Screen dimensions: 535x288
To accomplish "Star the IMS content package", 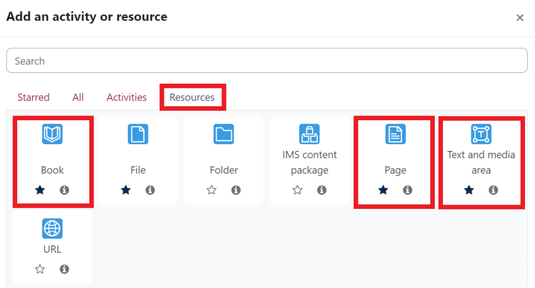I will coord(297,190).
